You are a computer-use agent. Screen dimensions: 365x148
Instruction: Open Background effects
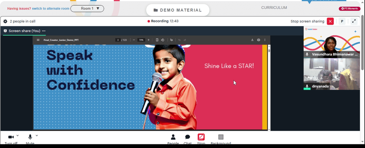tap(221, 139)
